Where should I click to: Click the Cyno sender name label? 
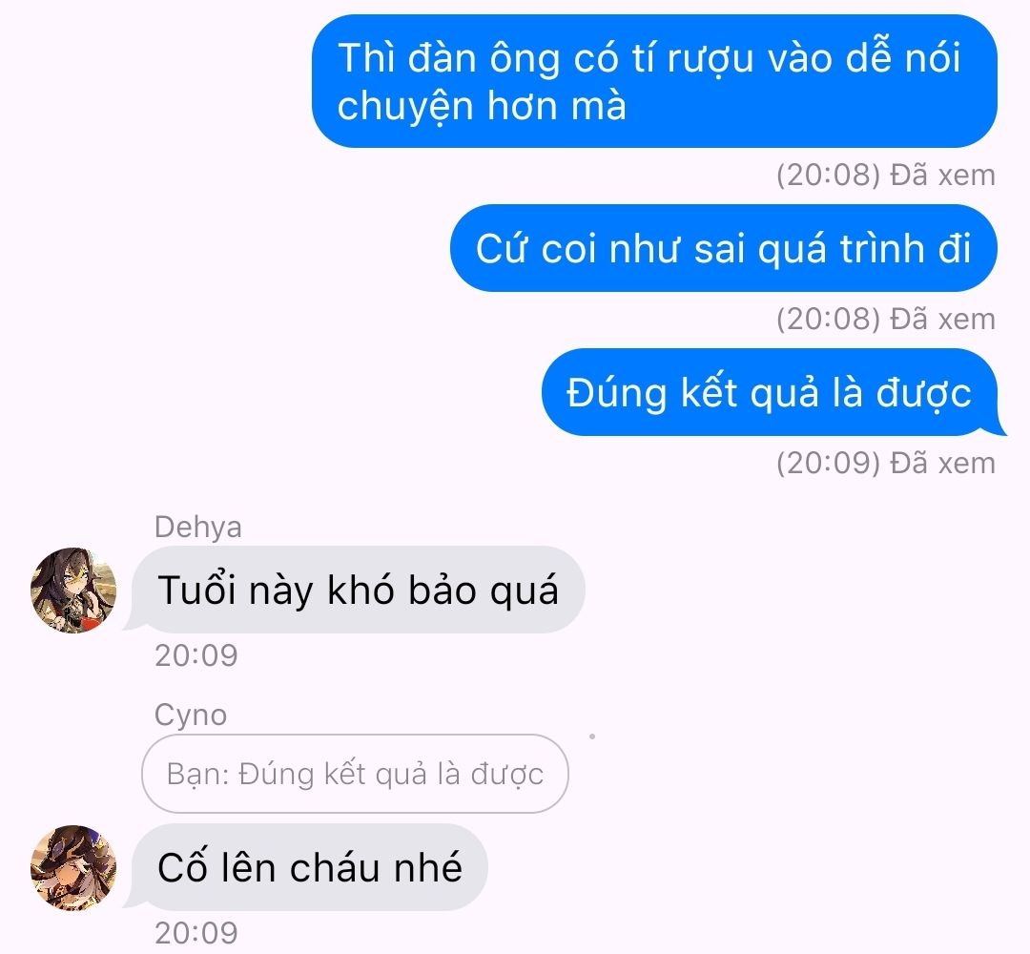click(191, 715)
